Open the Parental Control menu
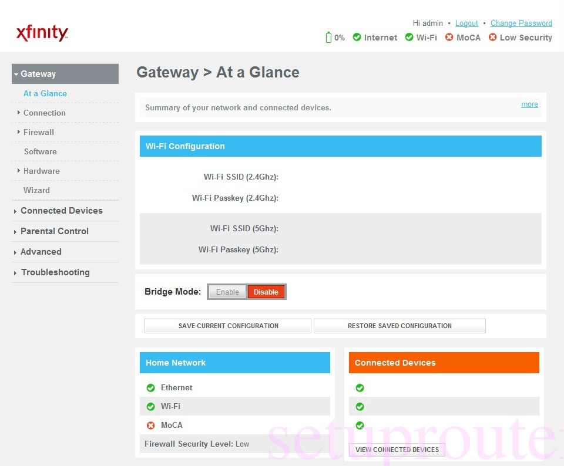Viewport: 564px width, 466px height. coord(54,231)
